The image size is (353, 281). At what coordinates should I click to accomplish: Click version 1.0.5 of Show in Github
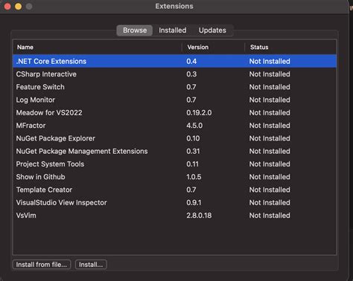(x=194, y=177)
